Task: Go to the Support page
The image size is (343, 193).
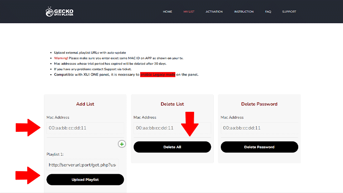Action: [289, 12]
